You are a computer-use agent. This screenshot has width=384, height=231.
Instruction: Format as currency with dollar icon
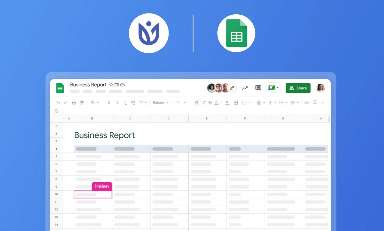pos(109,103)
